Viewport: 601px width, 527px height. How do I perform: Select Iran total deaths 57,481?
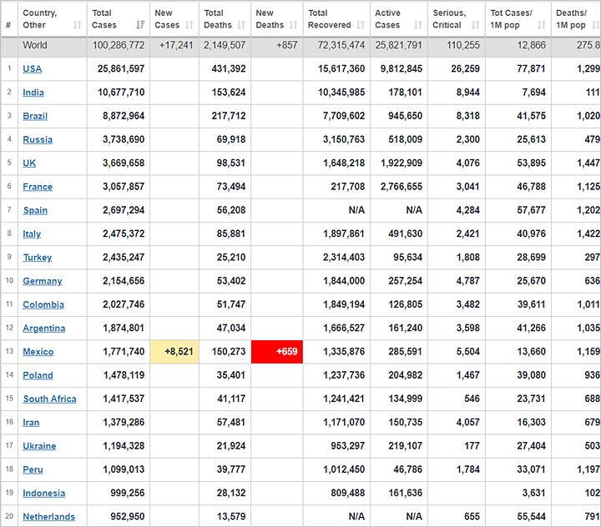tap(231, 423)
